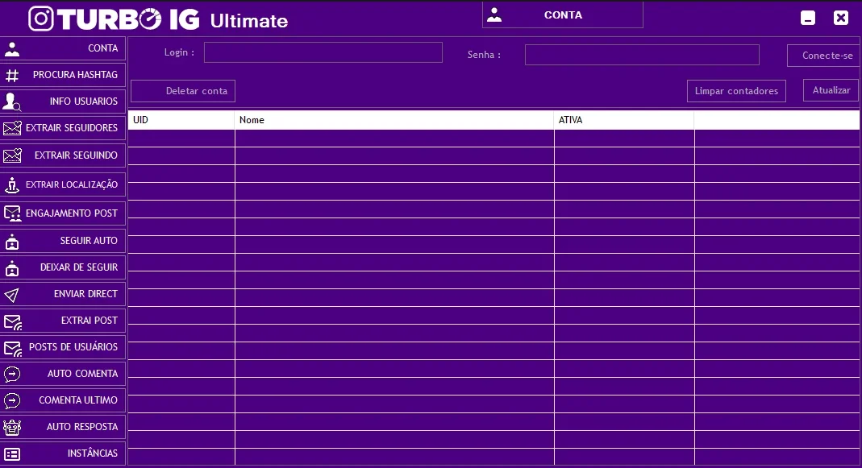Click the chat bubble icon beside Comenta Ultimo
862x468 pixels.
[x=12, y=401]
